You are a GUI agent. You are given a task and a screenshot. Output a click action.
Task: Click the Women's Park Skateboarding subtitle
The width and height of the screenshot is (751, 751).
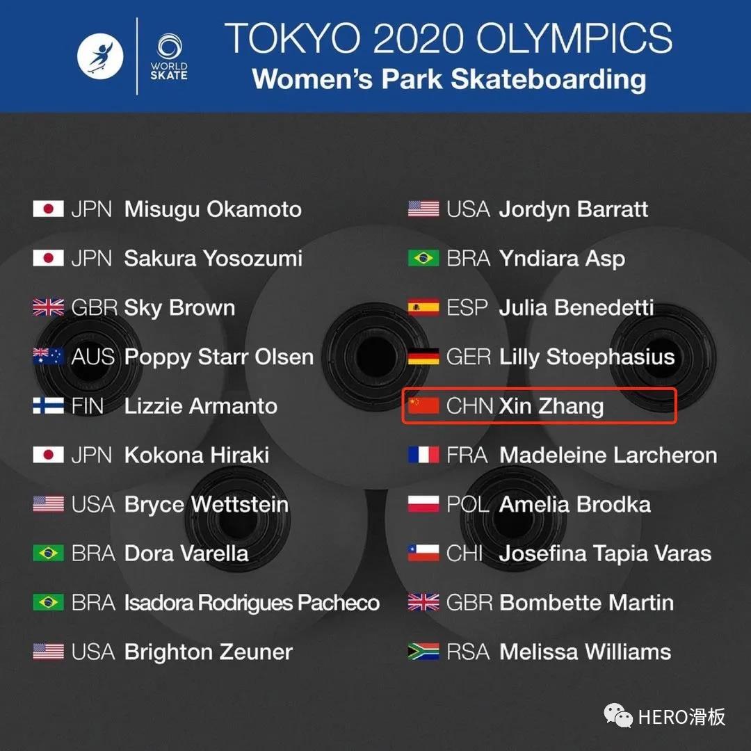[x=449, y=79]
